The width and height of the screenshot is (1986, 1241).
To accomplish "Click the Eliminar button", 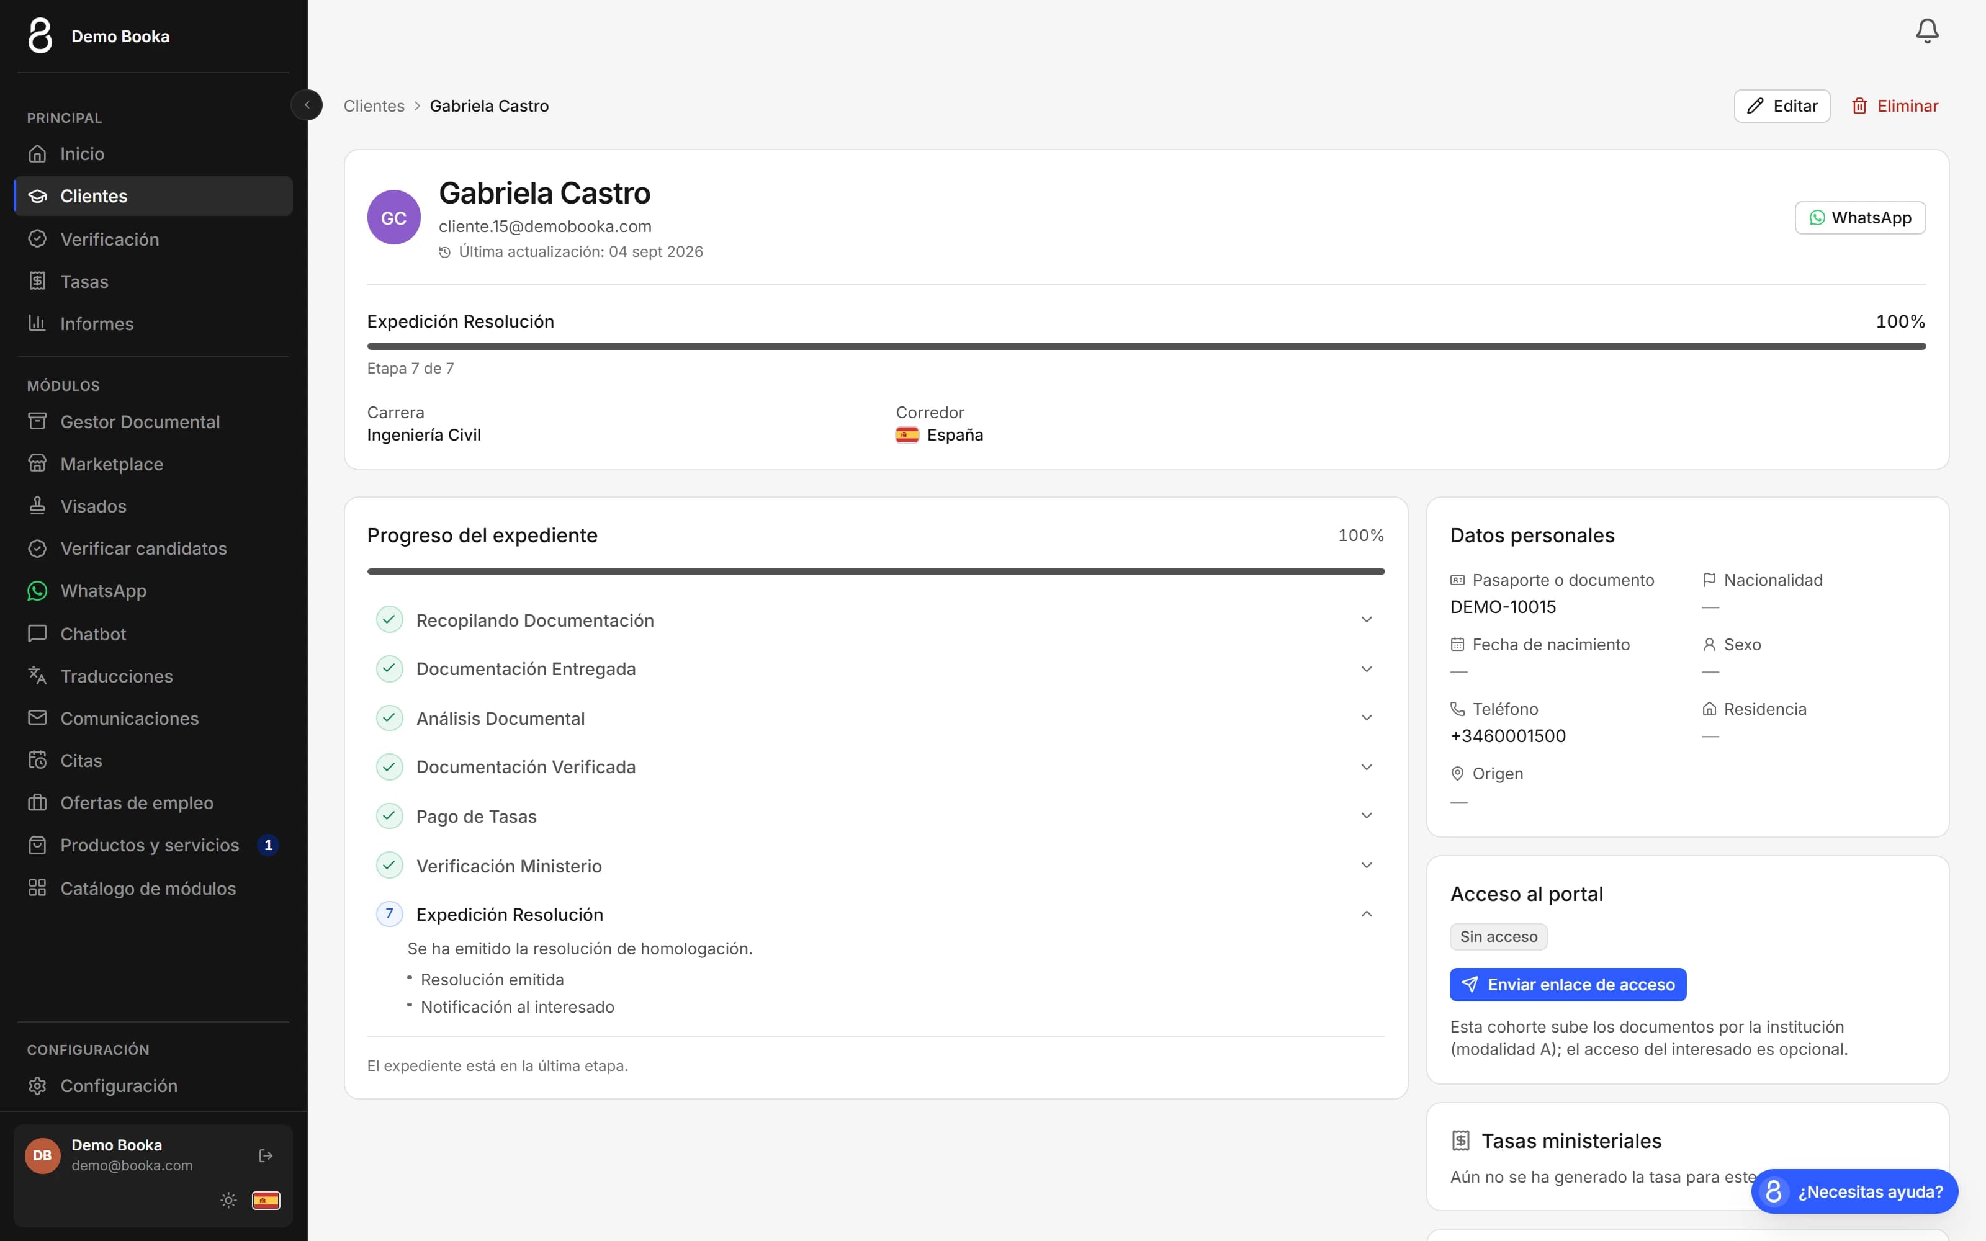I will [x=1895, y=106].
